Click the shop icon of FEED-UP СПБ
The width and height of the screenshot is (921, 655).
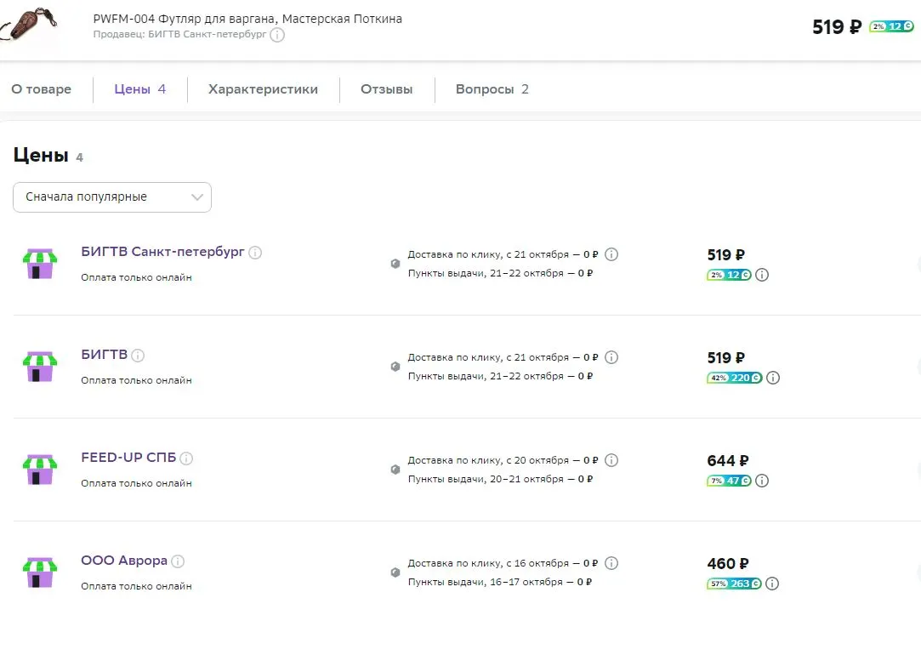[x=40, y=470]
